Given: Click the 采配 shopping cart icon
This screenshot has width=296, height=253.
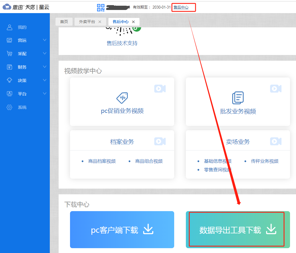Looking at the screenshot, I should [x=9, y=54].
